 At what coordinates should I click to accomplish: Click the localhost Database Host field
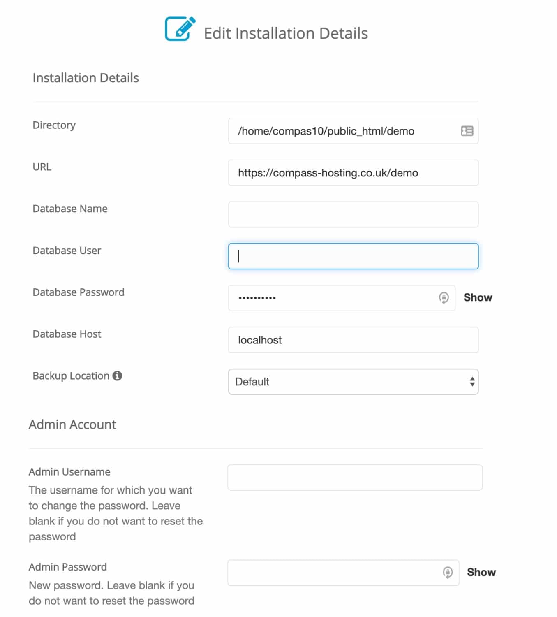[353, 340]
